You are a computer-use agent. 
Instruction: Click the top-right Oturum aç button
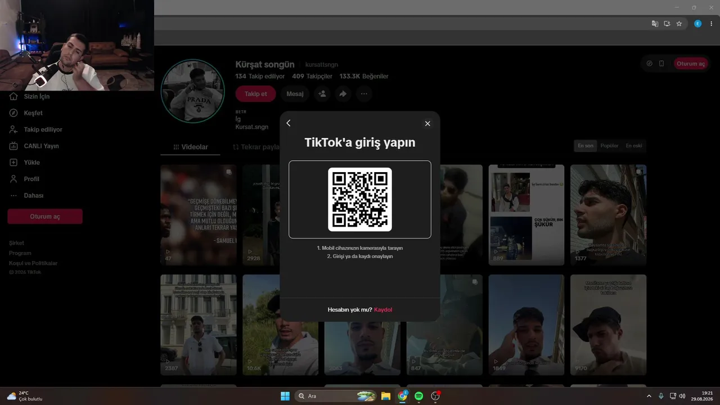coord(691,64)
